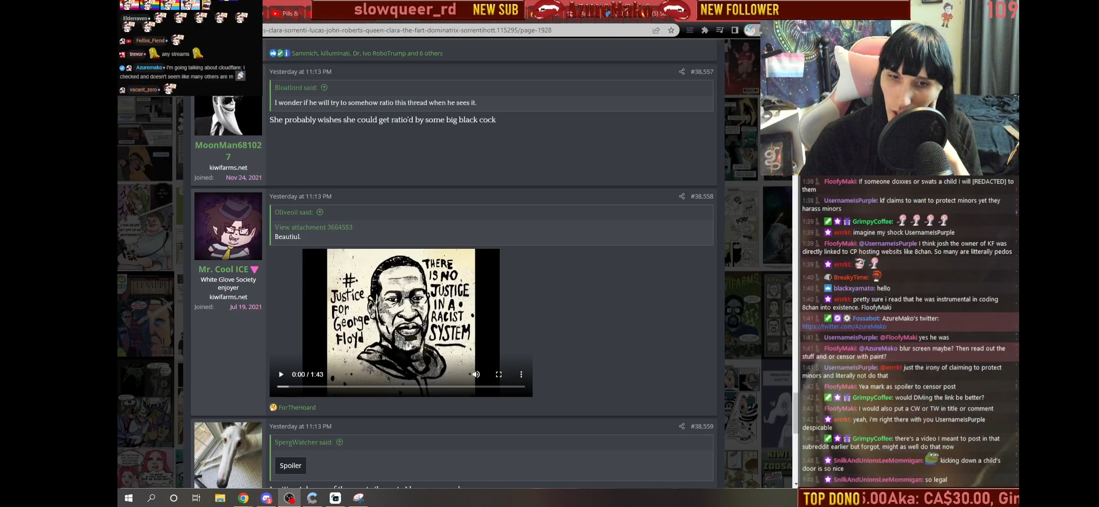Click the Elderraven name in overlay chat
The width and height of the screenshot is (1099, 507).
(x=135, y=18)
